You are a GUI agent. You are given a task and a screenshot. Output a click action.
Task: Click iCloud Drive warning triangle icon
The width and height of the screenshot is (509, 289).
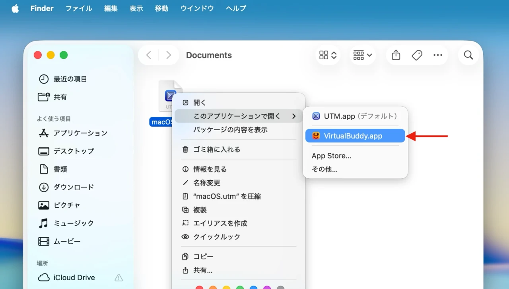(x=119, y=277)
